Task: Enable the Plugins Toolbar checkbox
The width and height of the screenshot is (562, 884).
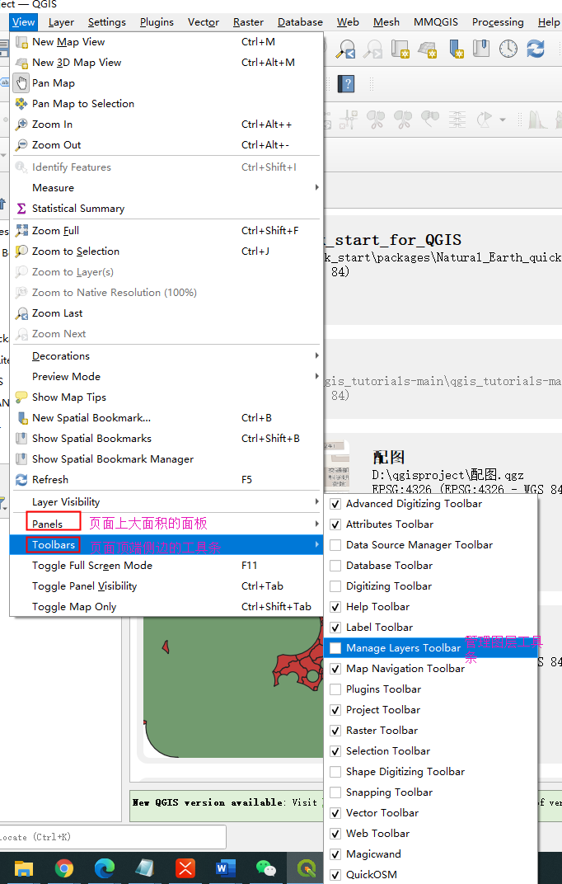Action: pos(335,689)
